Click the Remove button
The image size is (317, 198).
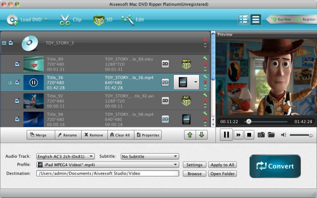point(94,135)
